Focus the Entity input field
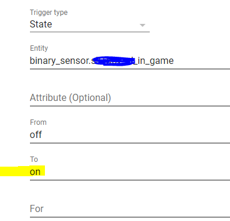 [130, 61]
